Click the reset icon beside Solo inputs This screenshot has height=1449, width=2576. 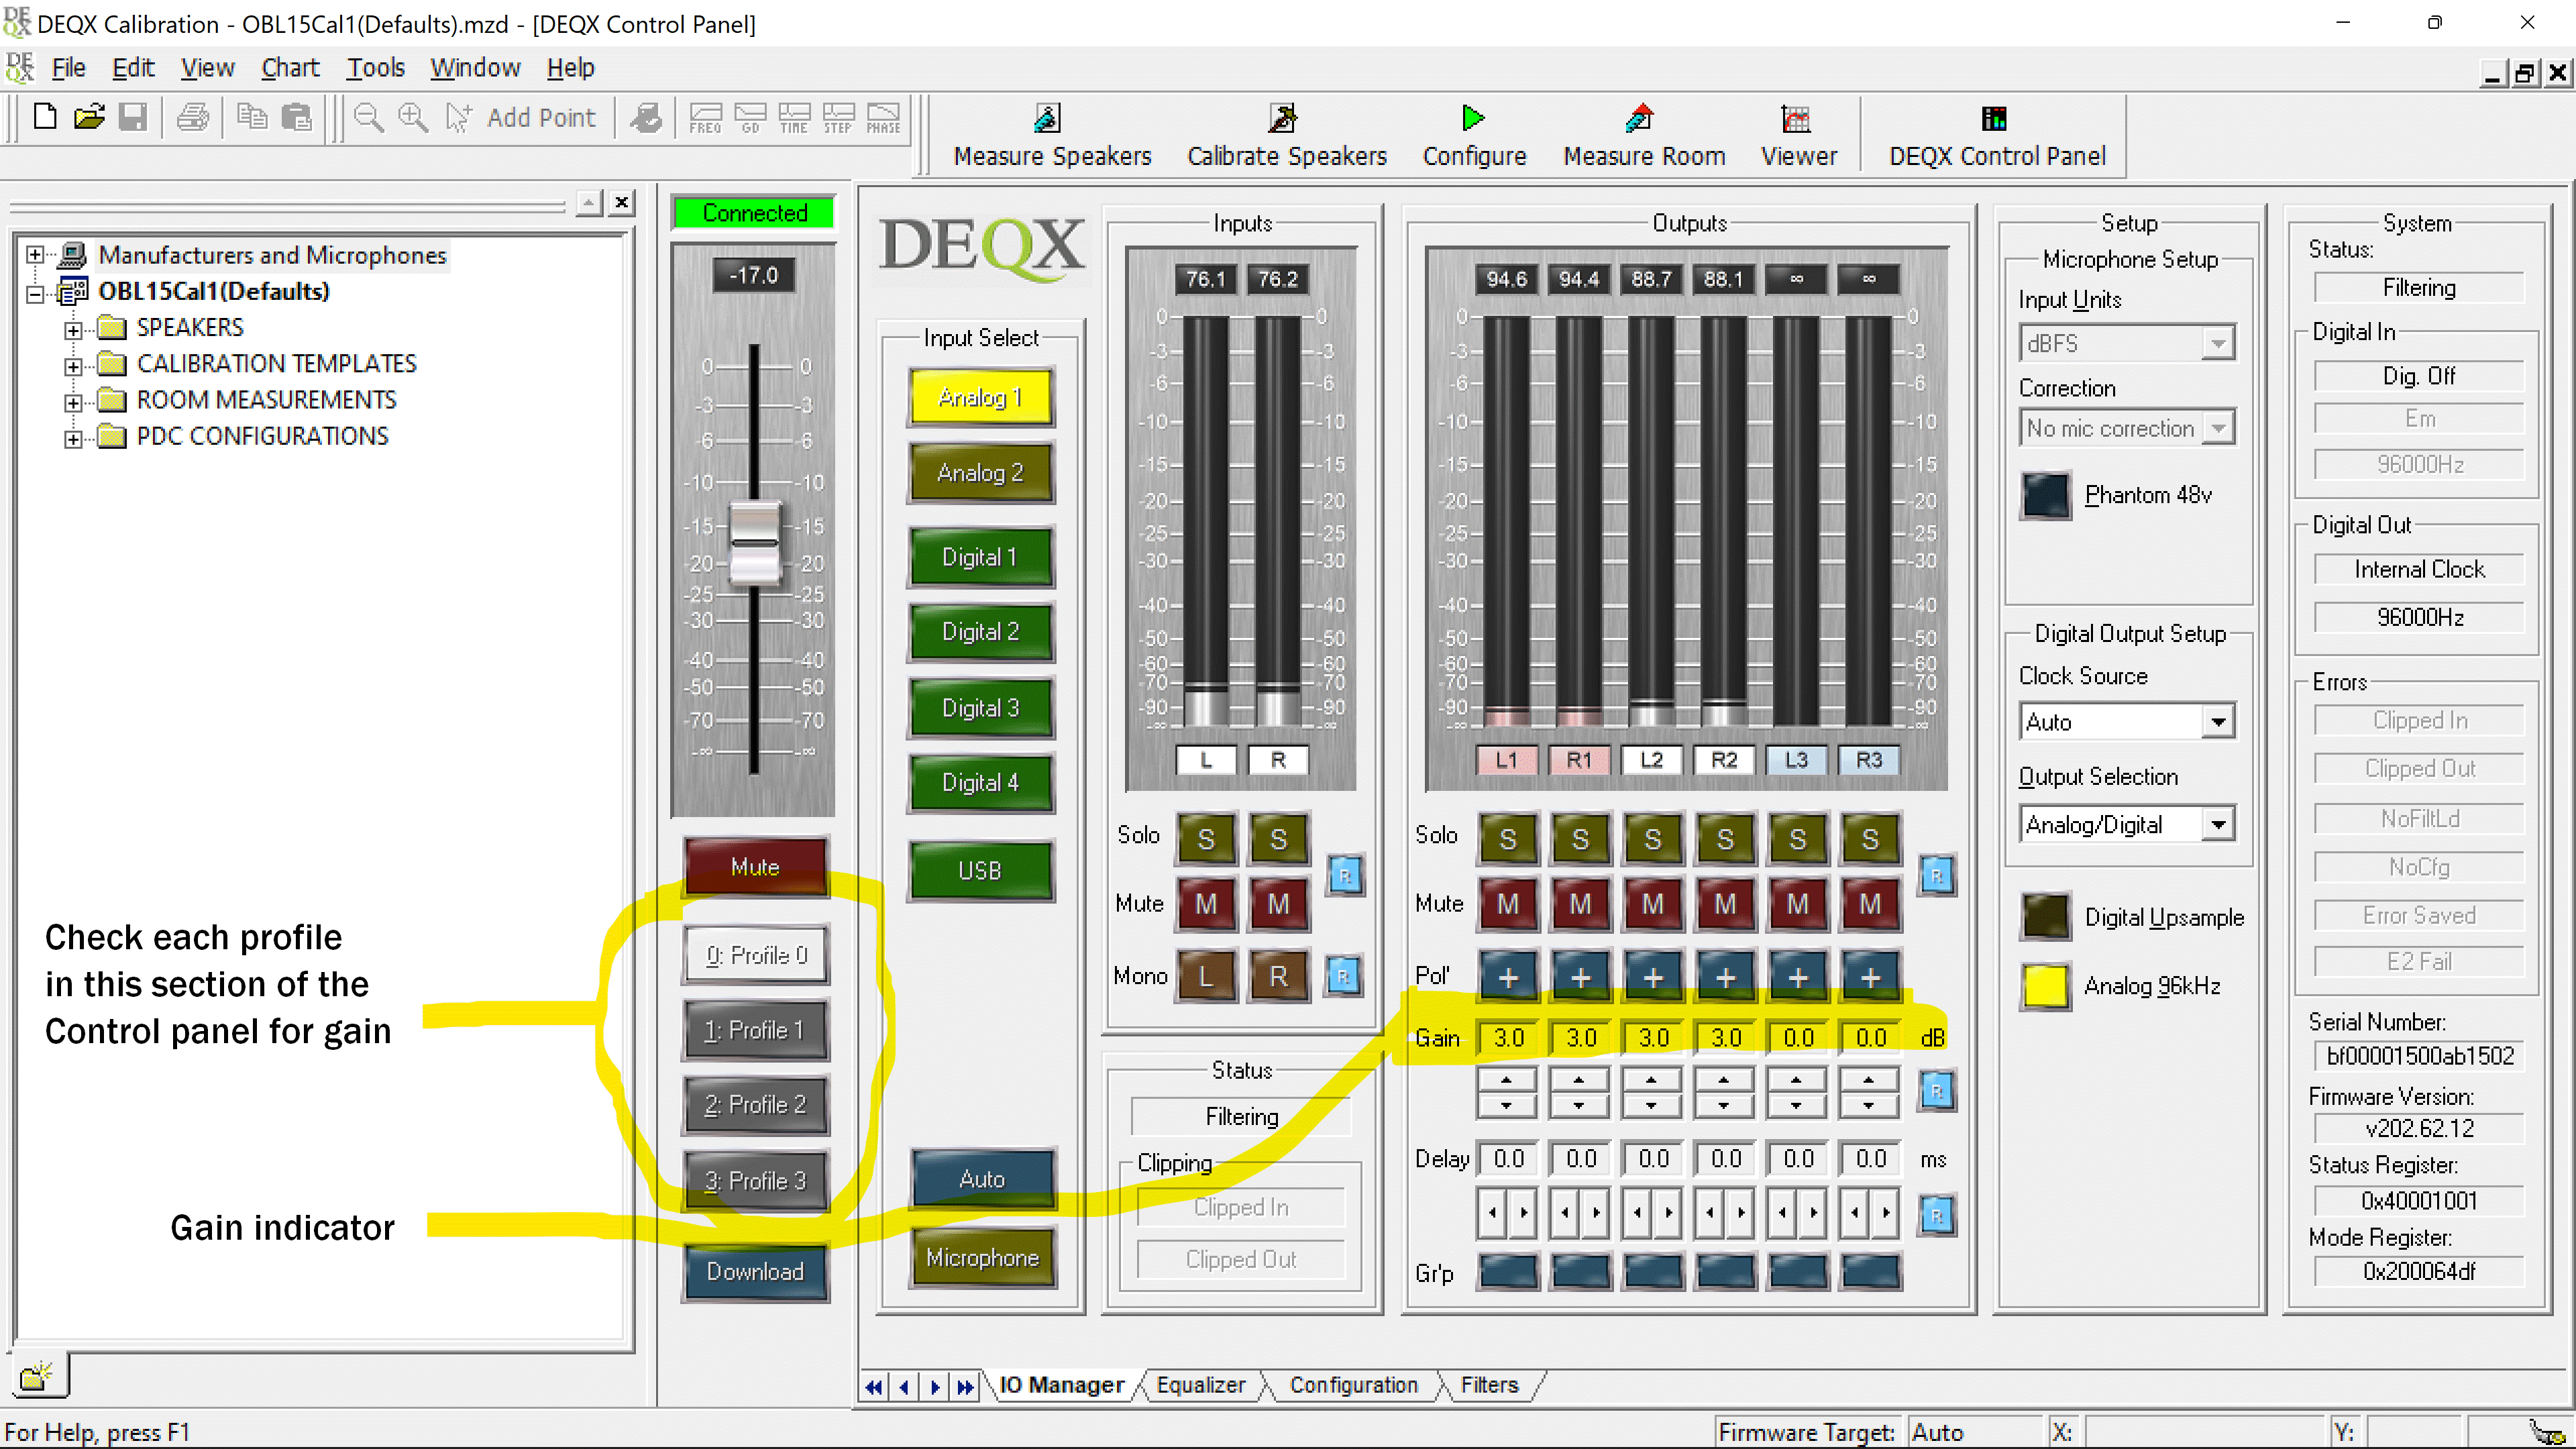click(x=1345, y=875)
